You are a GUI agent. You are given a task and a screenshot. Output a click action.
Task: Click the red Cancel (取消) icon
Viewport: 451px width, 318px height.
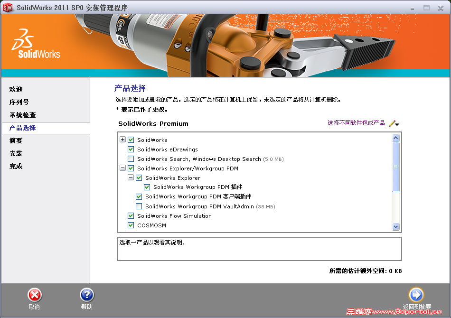point(35,295)
